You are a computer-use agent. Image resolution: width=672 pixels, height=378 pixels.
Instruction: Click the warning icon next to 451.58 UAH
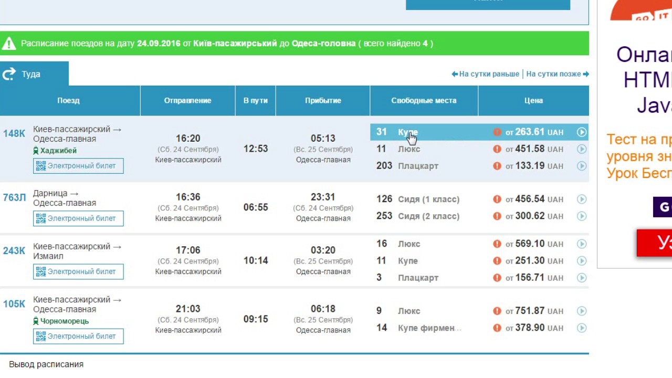[497, 149]
